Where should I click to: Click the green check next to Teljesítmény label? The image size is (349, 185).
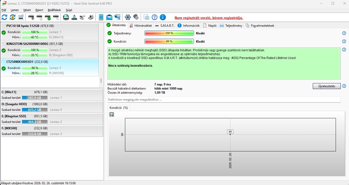click(110, 33)
